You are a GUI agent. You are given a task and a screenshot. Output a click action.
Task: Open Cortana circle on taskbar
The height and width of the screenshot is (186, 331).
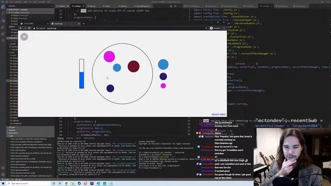click(54, 183)
